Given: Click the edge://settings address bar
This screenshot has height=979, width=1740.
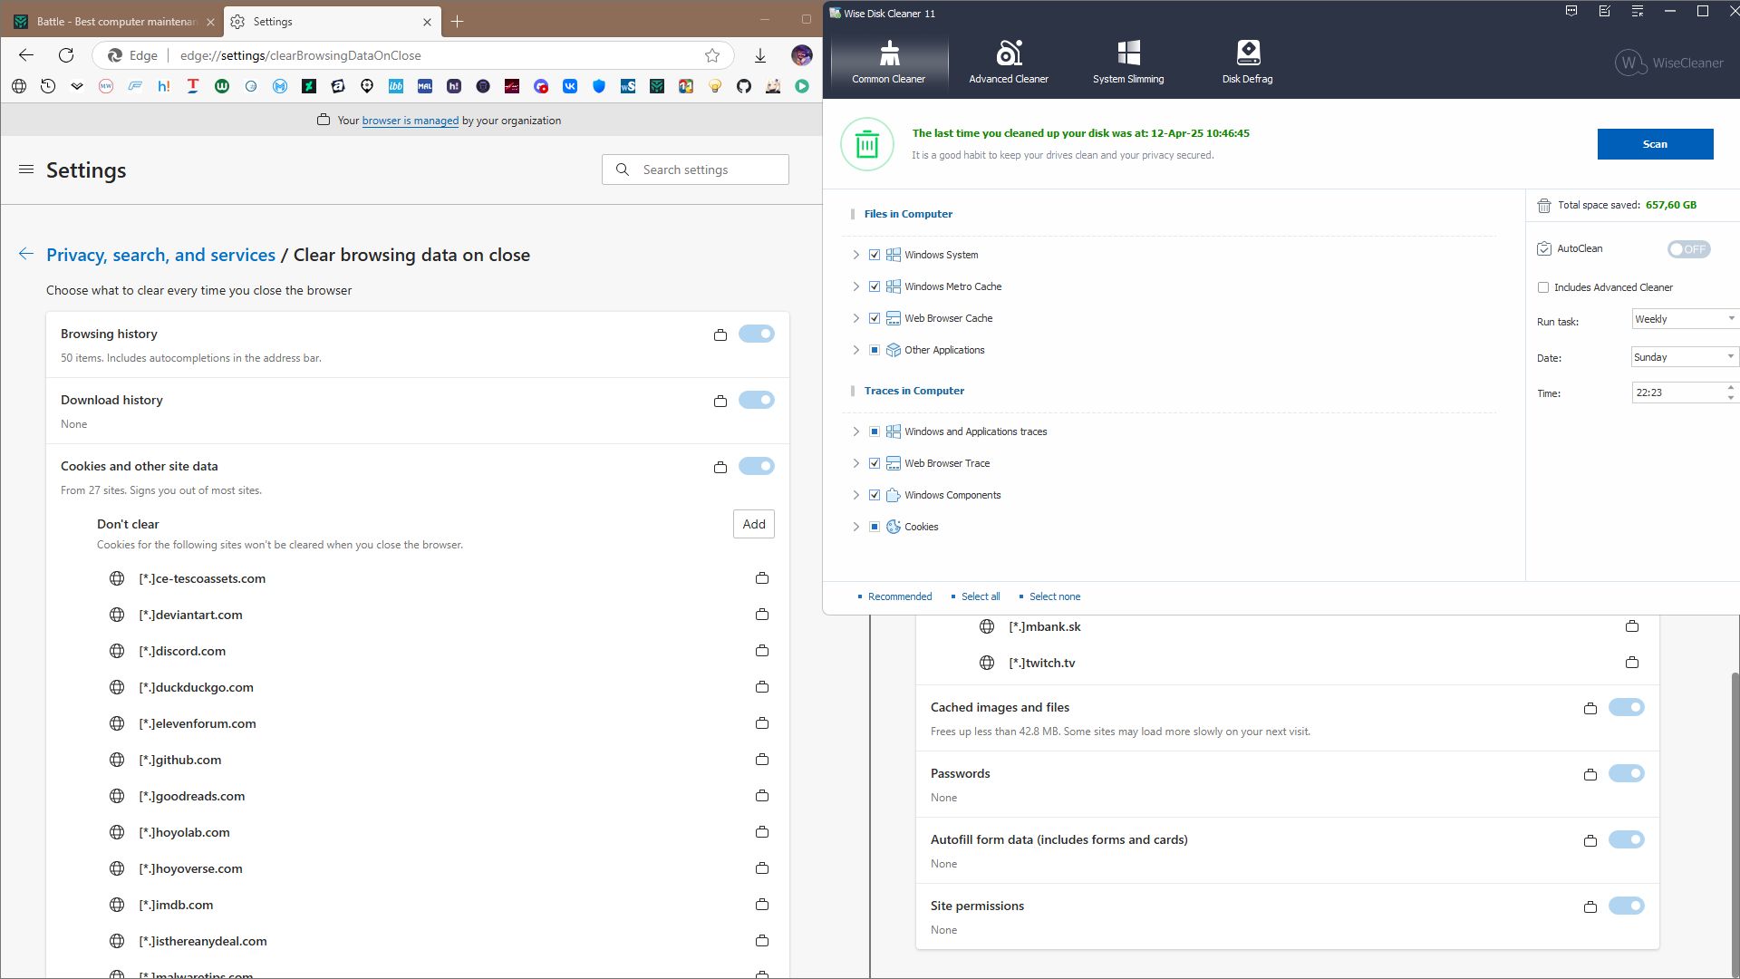Looking at the screenshot, I should 412,55.
